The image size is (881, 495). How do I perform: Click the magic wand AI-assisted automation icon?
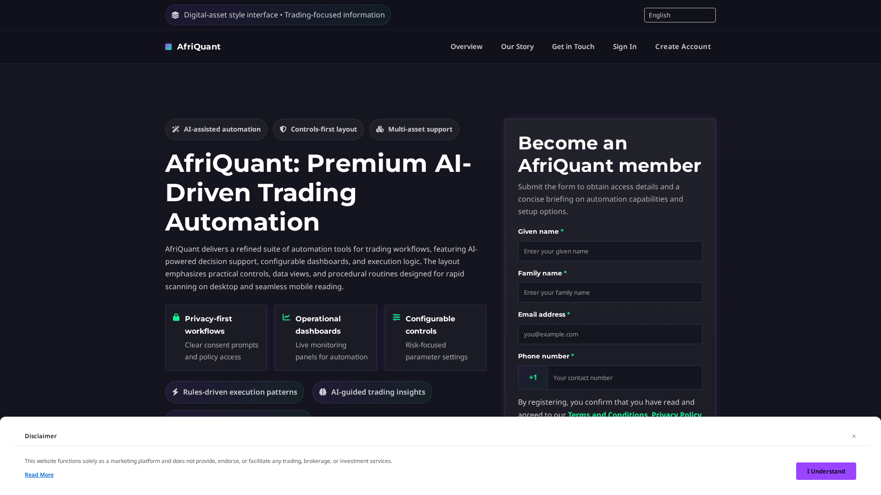pyautogui.click(x=176, y=129)
